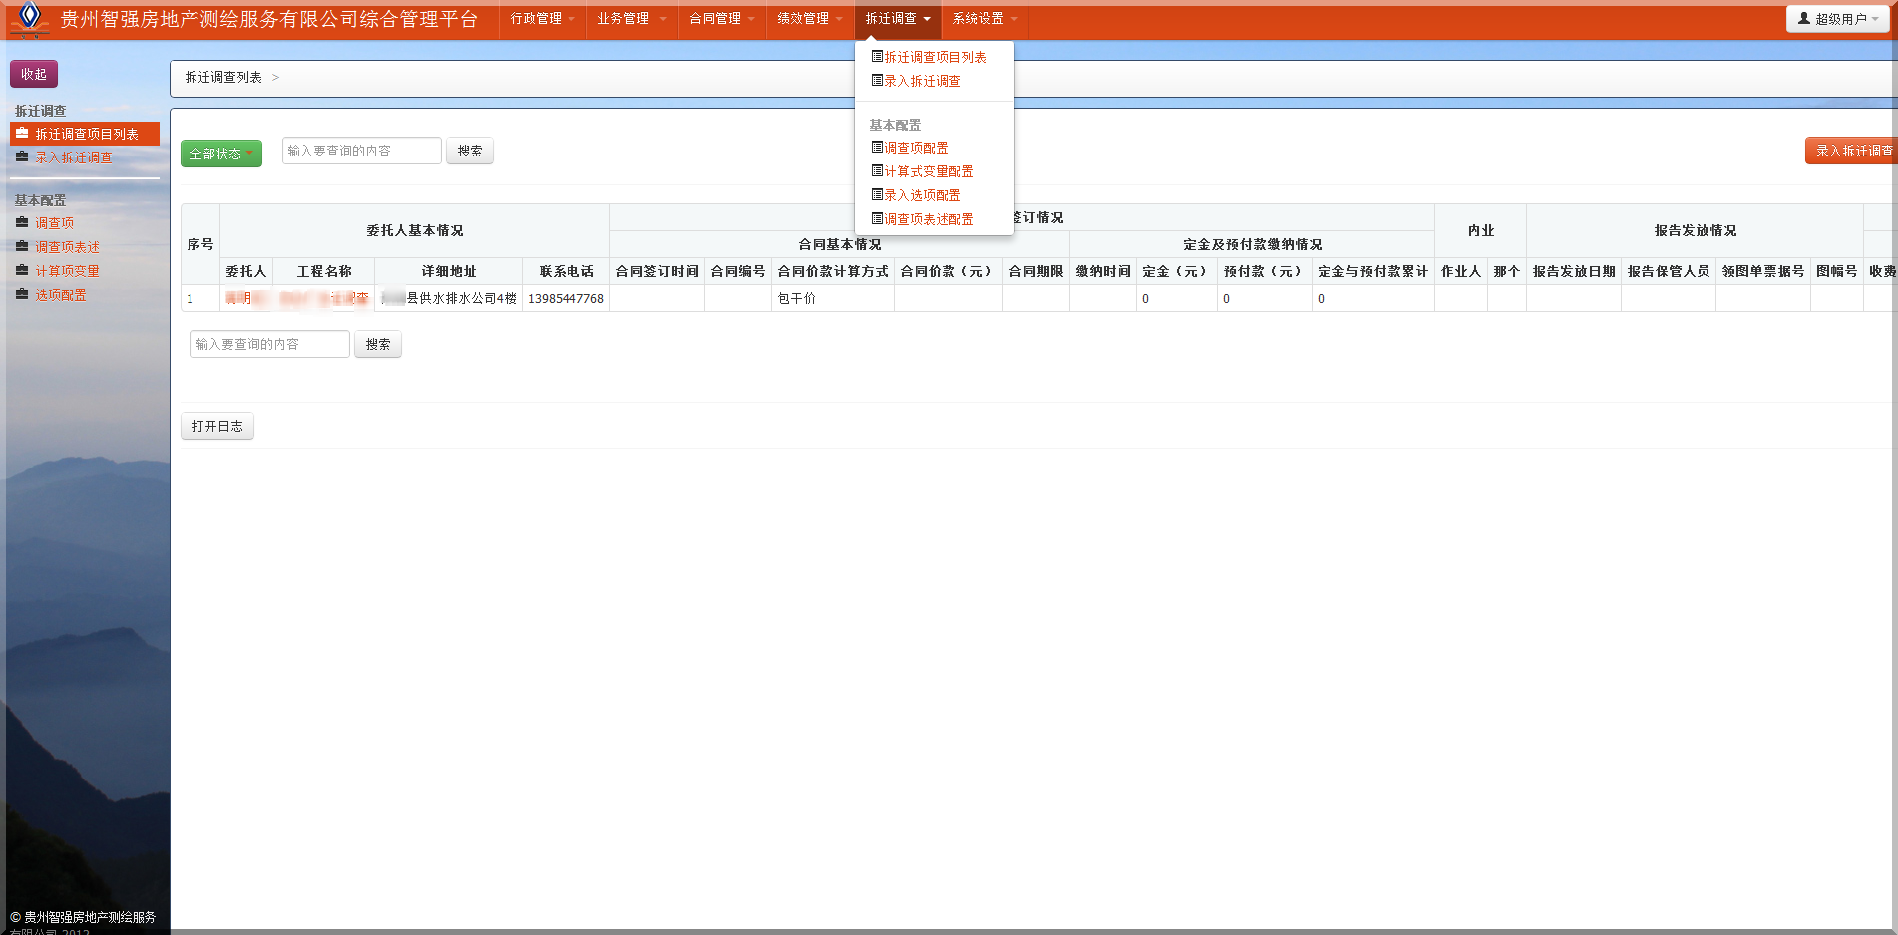The width and height of the screenshot is (1898, 935).
Task: Click the 打开日志 button
Action: point(217,426)
